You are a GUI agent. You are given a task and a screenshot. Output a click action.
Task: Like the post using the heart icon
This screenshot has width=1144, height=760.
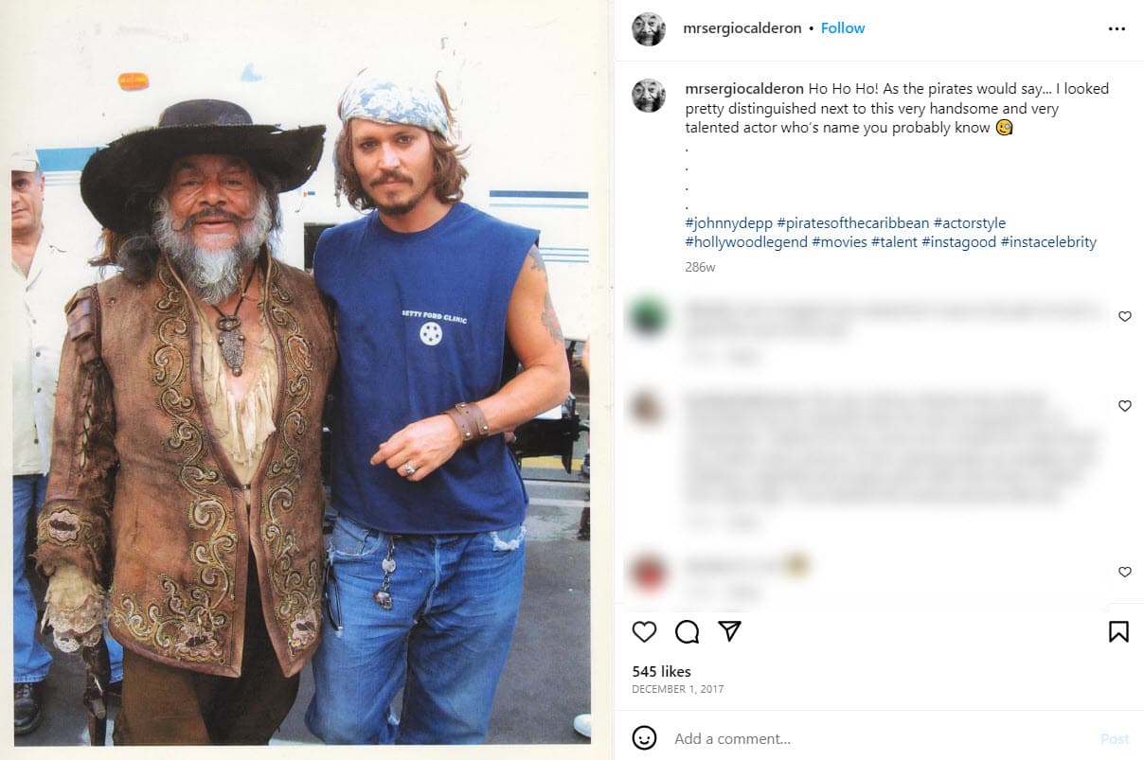pos(645,631)
